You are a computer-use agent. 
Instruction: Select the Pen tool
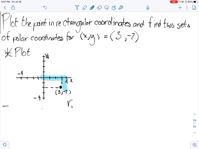[x=85, y=7]
